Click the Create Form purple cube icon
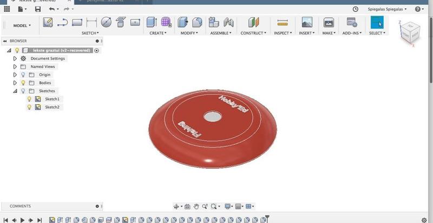 pyautogui.click(x=166, y=22)
